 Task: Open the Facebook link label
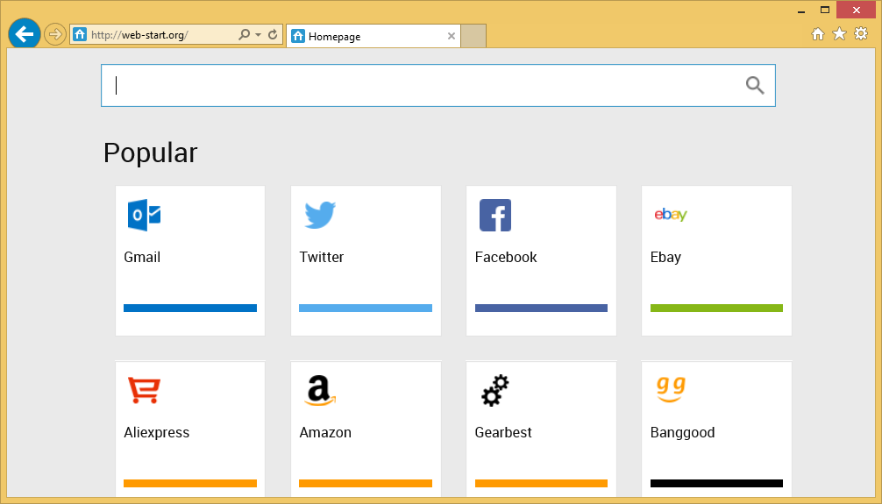pos(506,257)
